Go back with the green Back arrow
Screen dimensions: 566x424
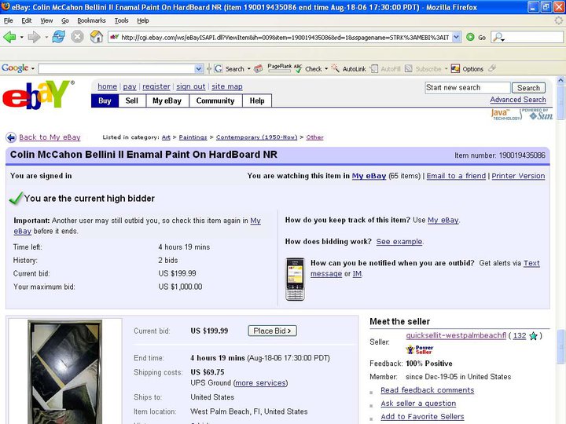coord(9,37)
